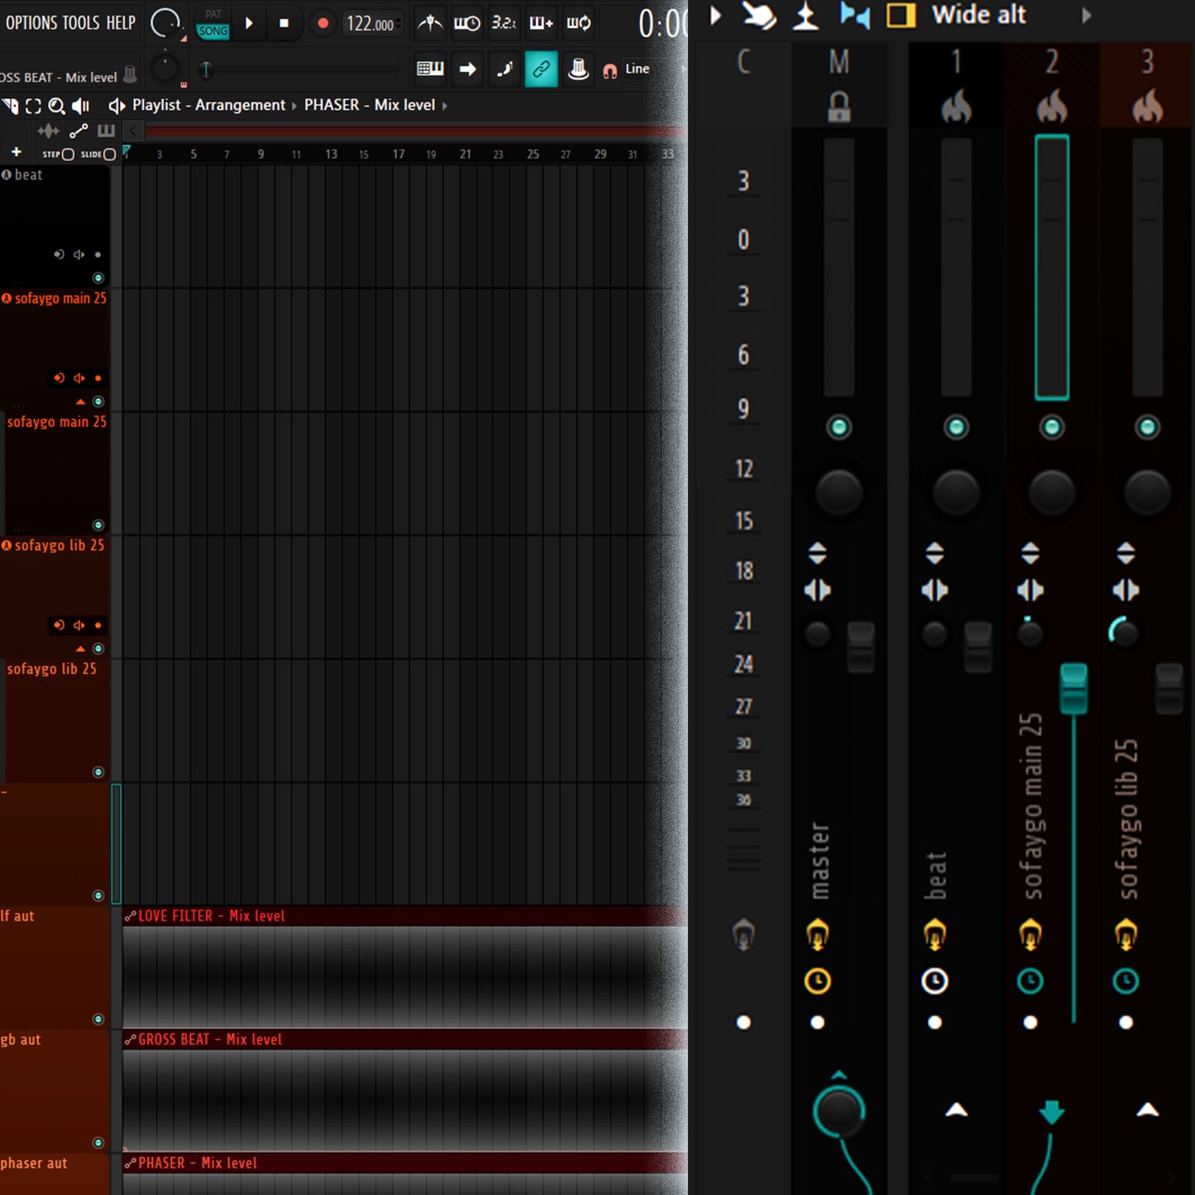The image size is (1195, 1195).
Task: Click the CPU-style circular meter icon
Action: click(165, 23)
